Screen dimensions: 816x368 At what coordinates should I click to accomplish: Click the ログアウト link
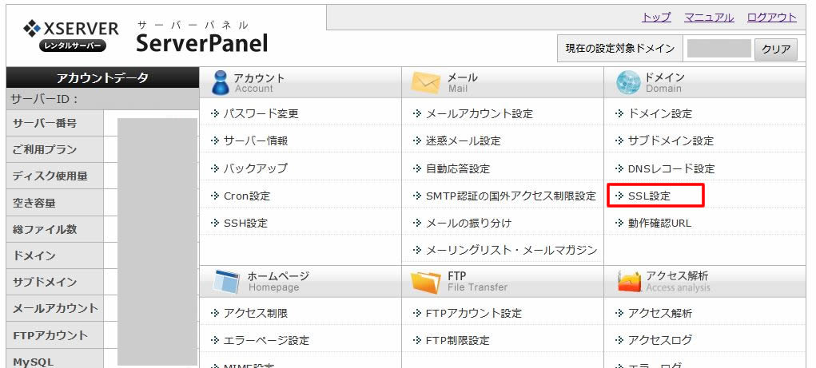click(772, 17)
